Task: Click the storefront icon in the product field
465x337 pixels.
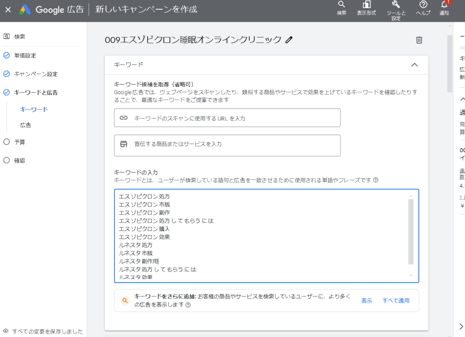Action: (x=124, y=144)
